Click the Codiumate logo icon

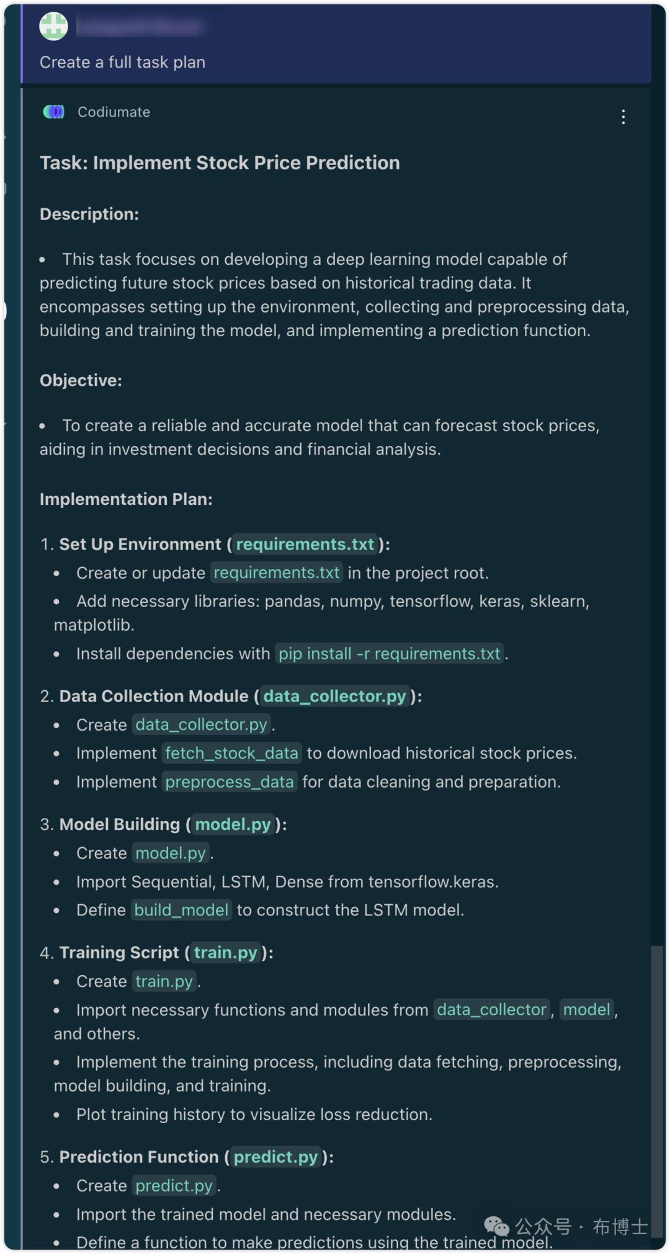point(53,112)
